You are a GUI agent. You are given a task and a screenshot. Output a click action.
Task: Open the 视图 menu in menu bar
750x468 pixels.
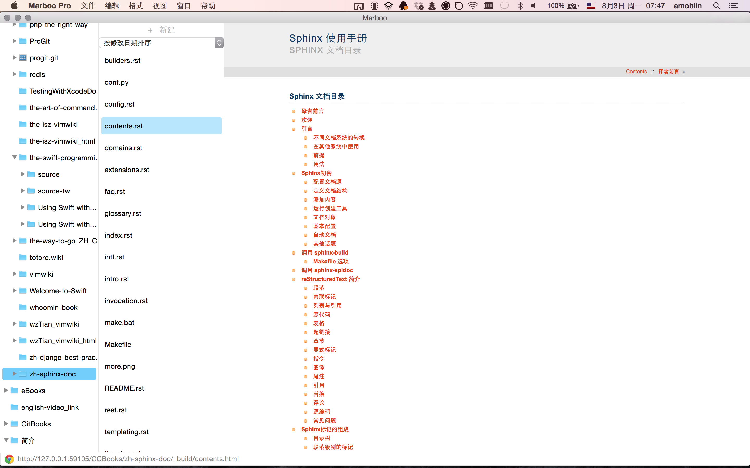[x=159, y=6]
